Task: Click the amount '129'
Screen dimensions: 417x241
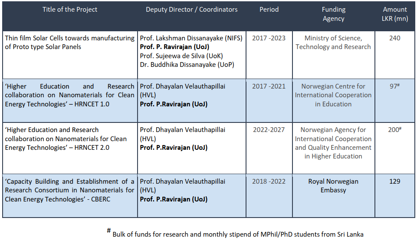Action: [395, 182]
